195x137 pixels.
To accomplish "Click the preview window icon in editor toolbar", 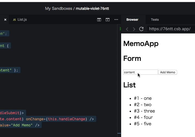I will tap(108, 20).
